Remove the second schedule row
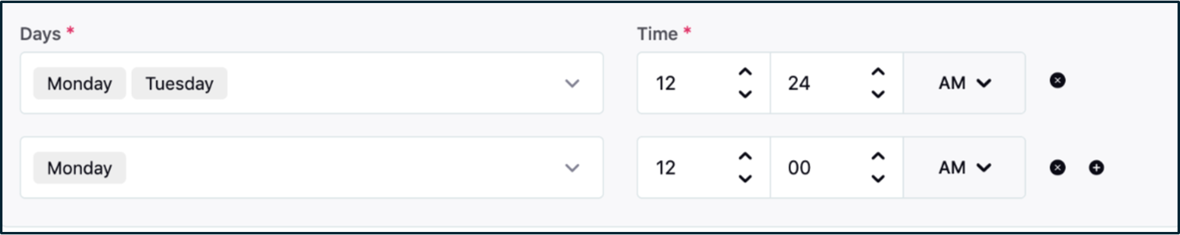 point(1057,167)
